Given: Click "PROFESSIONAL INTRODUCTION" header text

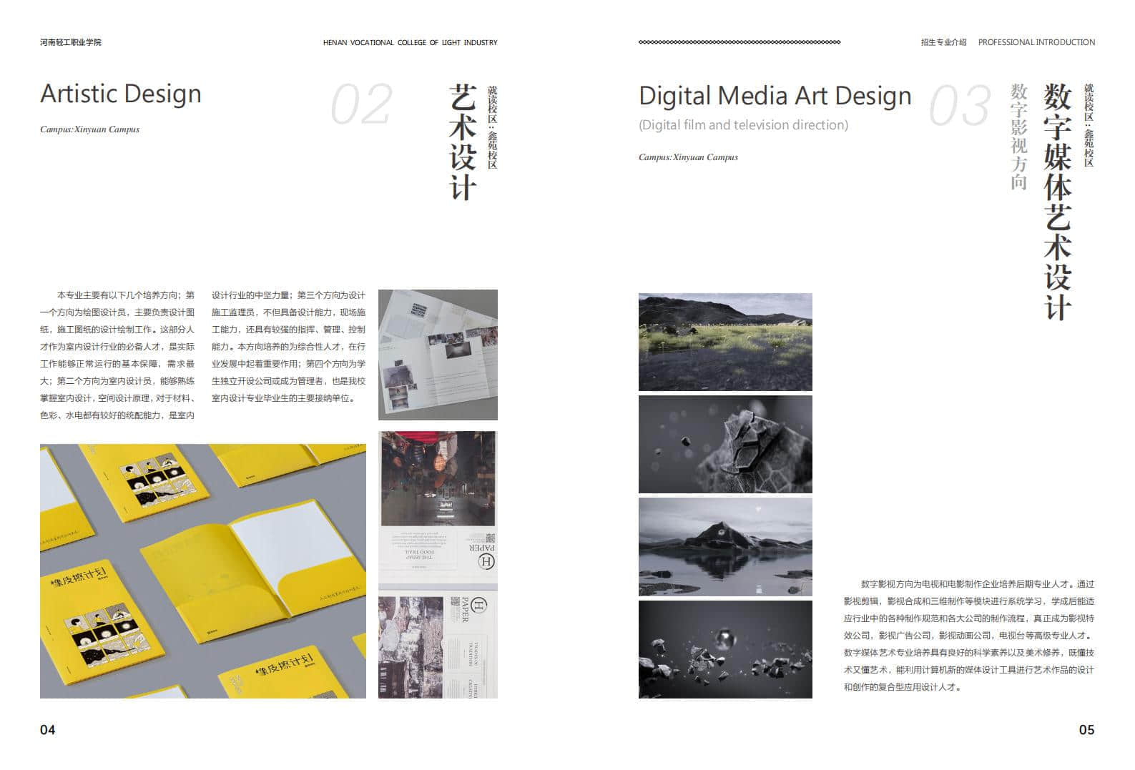Looking at the screenshot, I should (x=1036, y=42).
